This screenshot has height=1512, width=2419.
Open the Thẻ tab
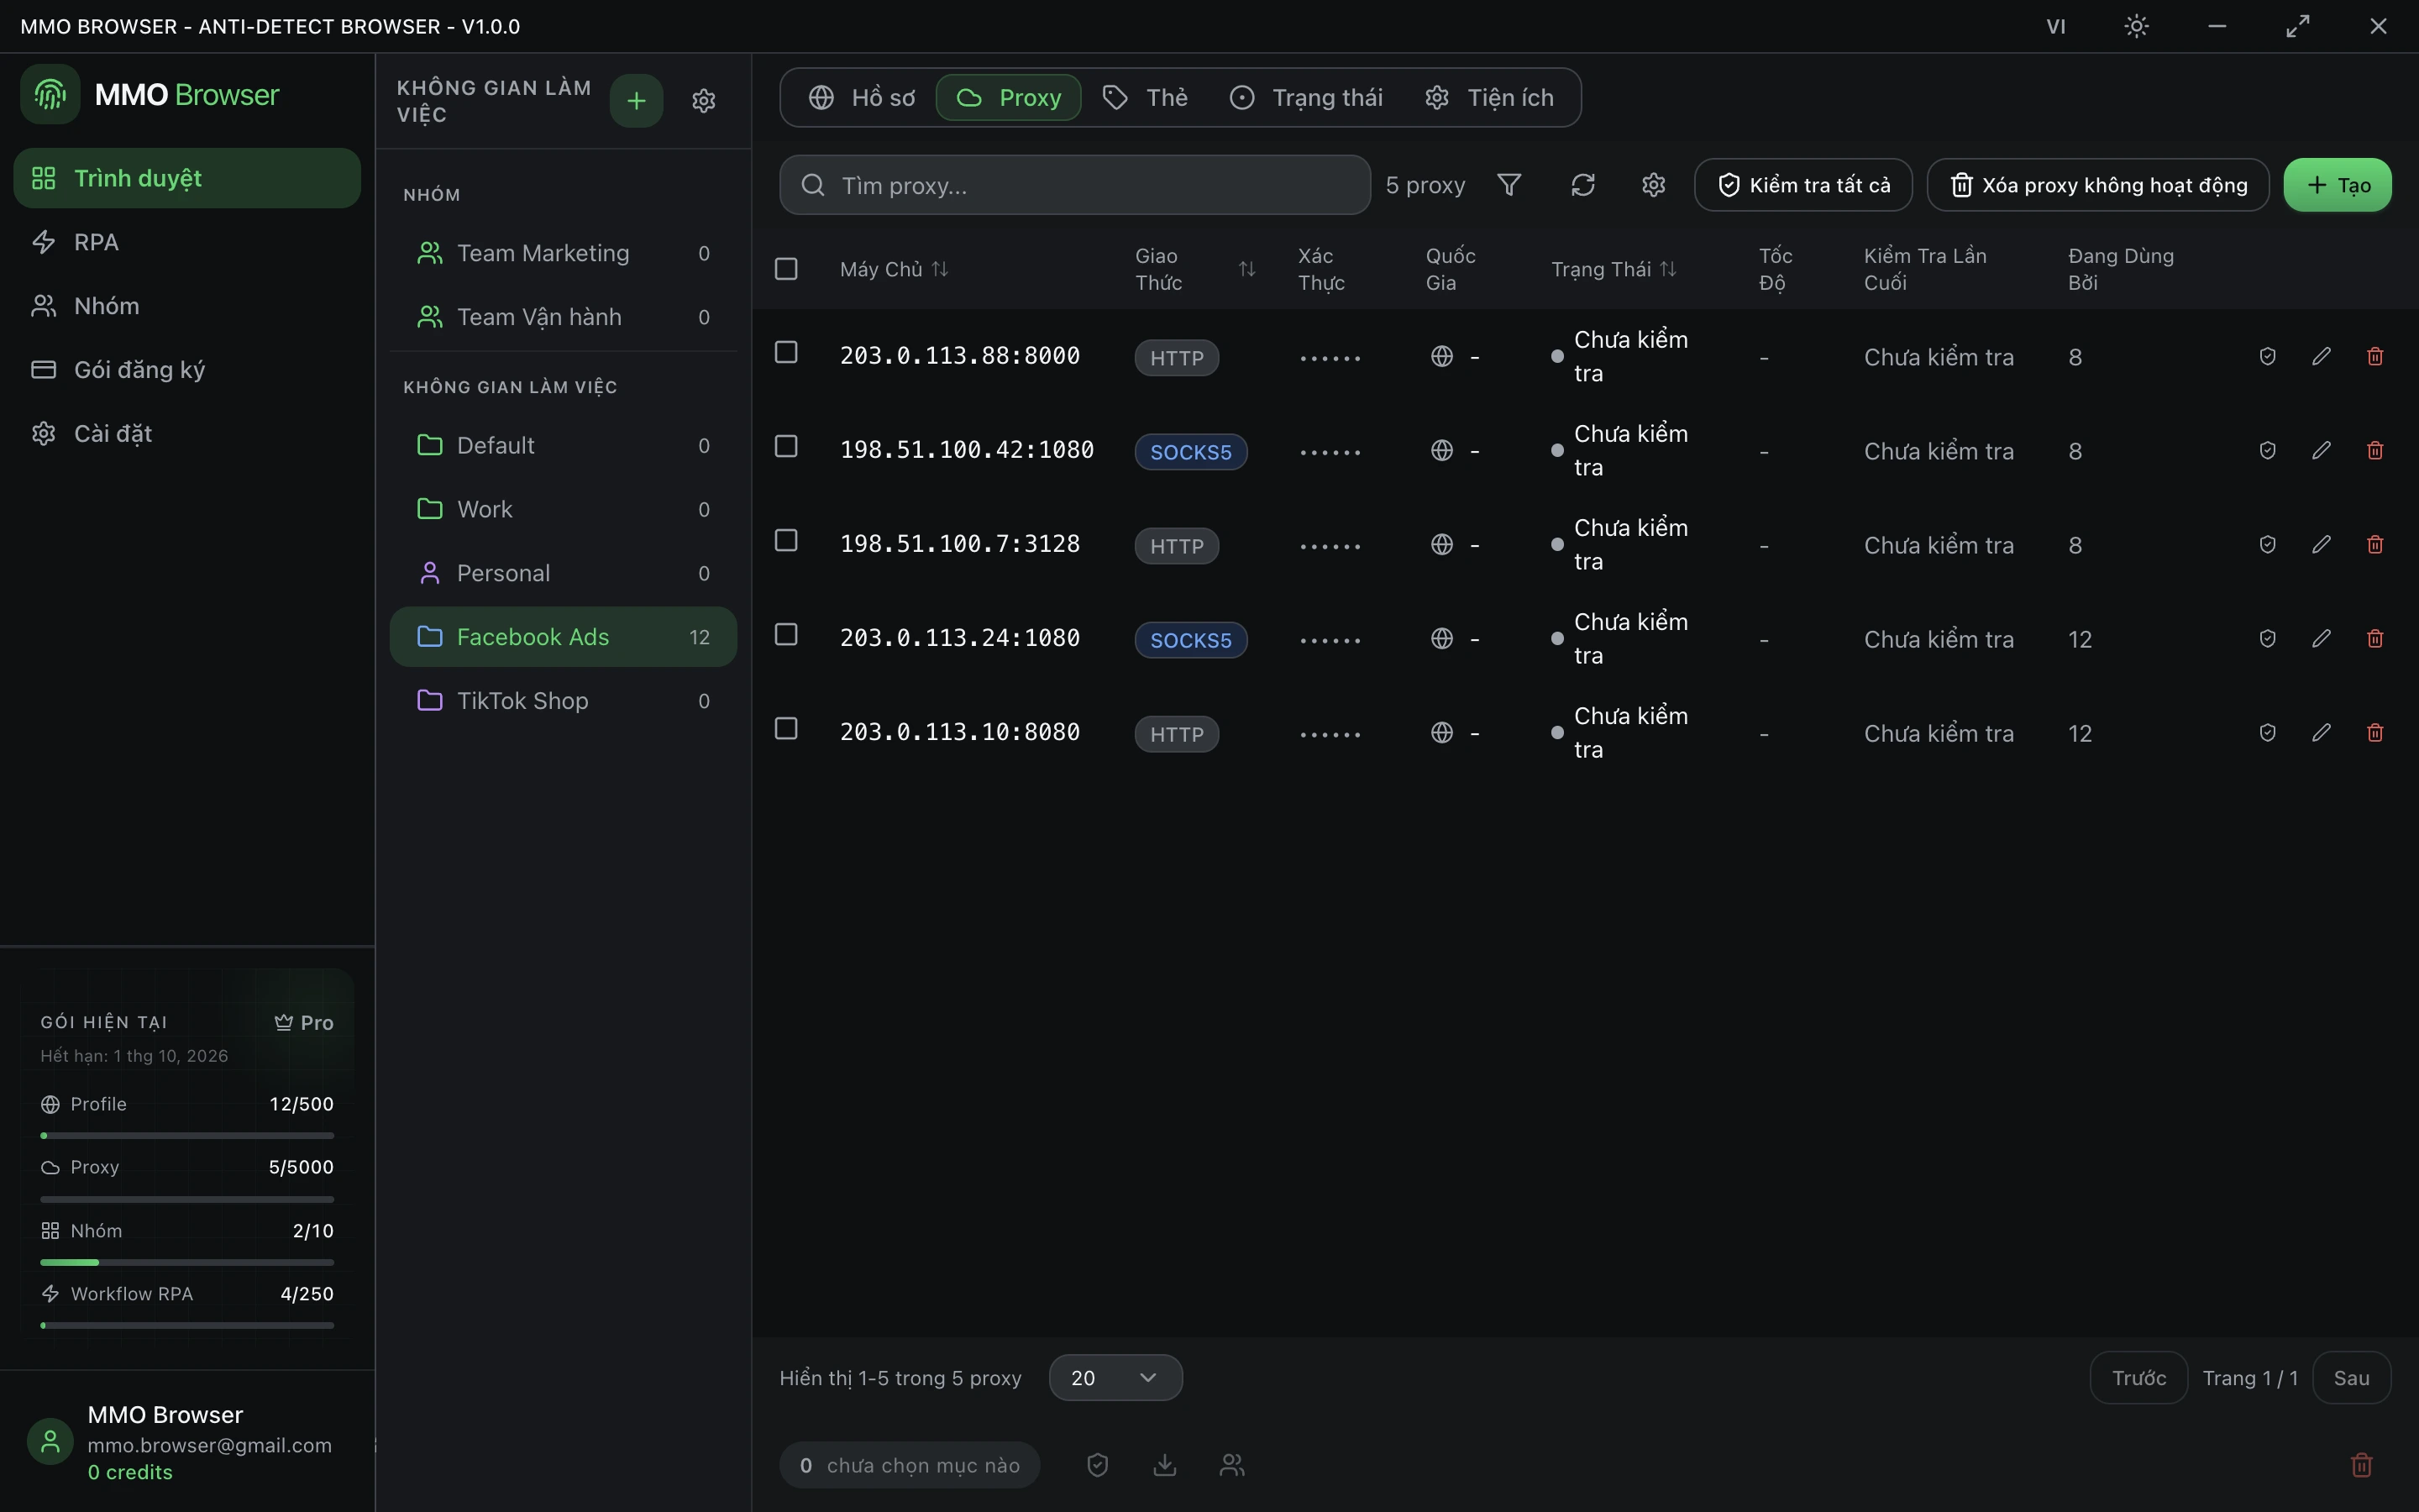(x=1146, y=97)
